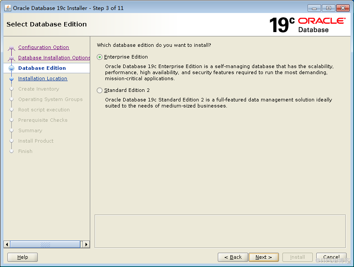Close the Oracle installer window
The width and height of the screenshot is (354, 267).
coord(343,8)
